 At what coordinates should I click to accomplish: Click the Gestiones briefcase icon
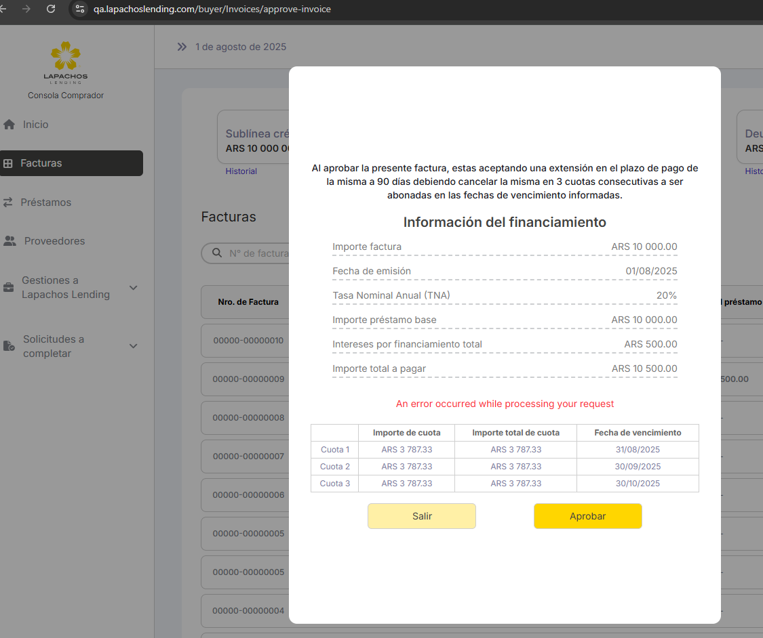pos(8,287)
